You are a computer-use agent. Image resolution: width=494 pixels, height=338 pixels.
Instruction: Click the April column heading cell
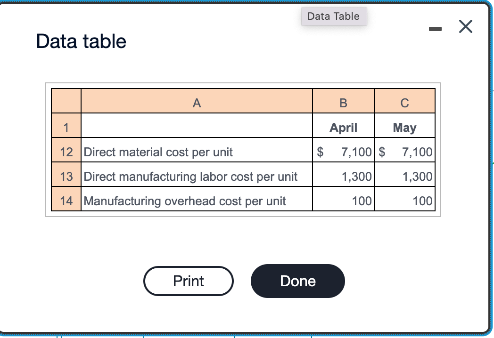[x=343, y=127]
